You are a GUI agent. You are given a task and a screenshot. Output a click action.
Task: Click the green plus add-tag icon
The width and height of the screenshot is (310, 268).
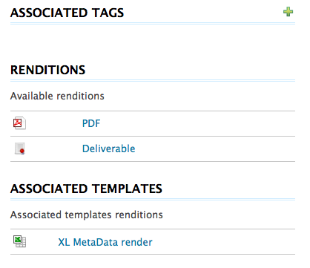click(x=288, y=12)
